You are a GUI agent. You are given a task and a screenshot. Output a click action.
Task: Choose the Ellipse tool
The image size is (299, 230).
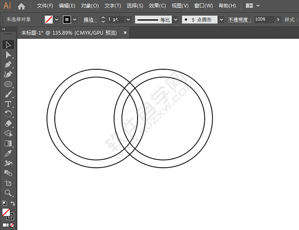click(8, 84)
